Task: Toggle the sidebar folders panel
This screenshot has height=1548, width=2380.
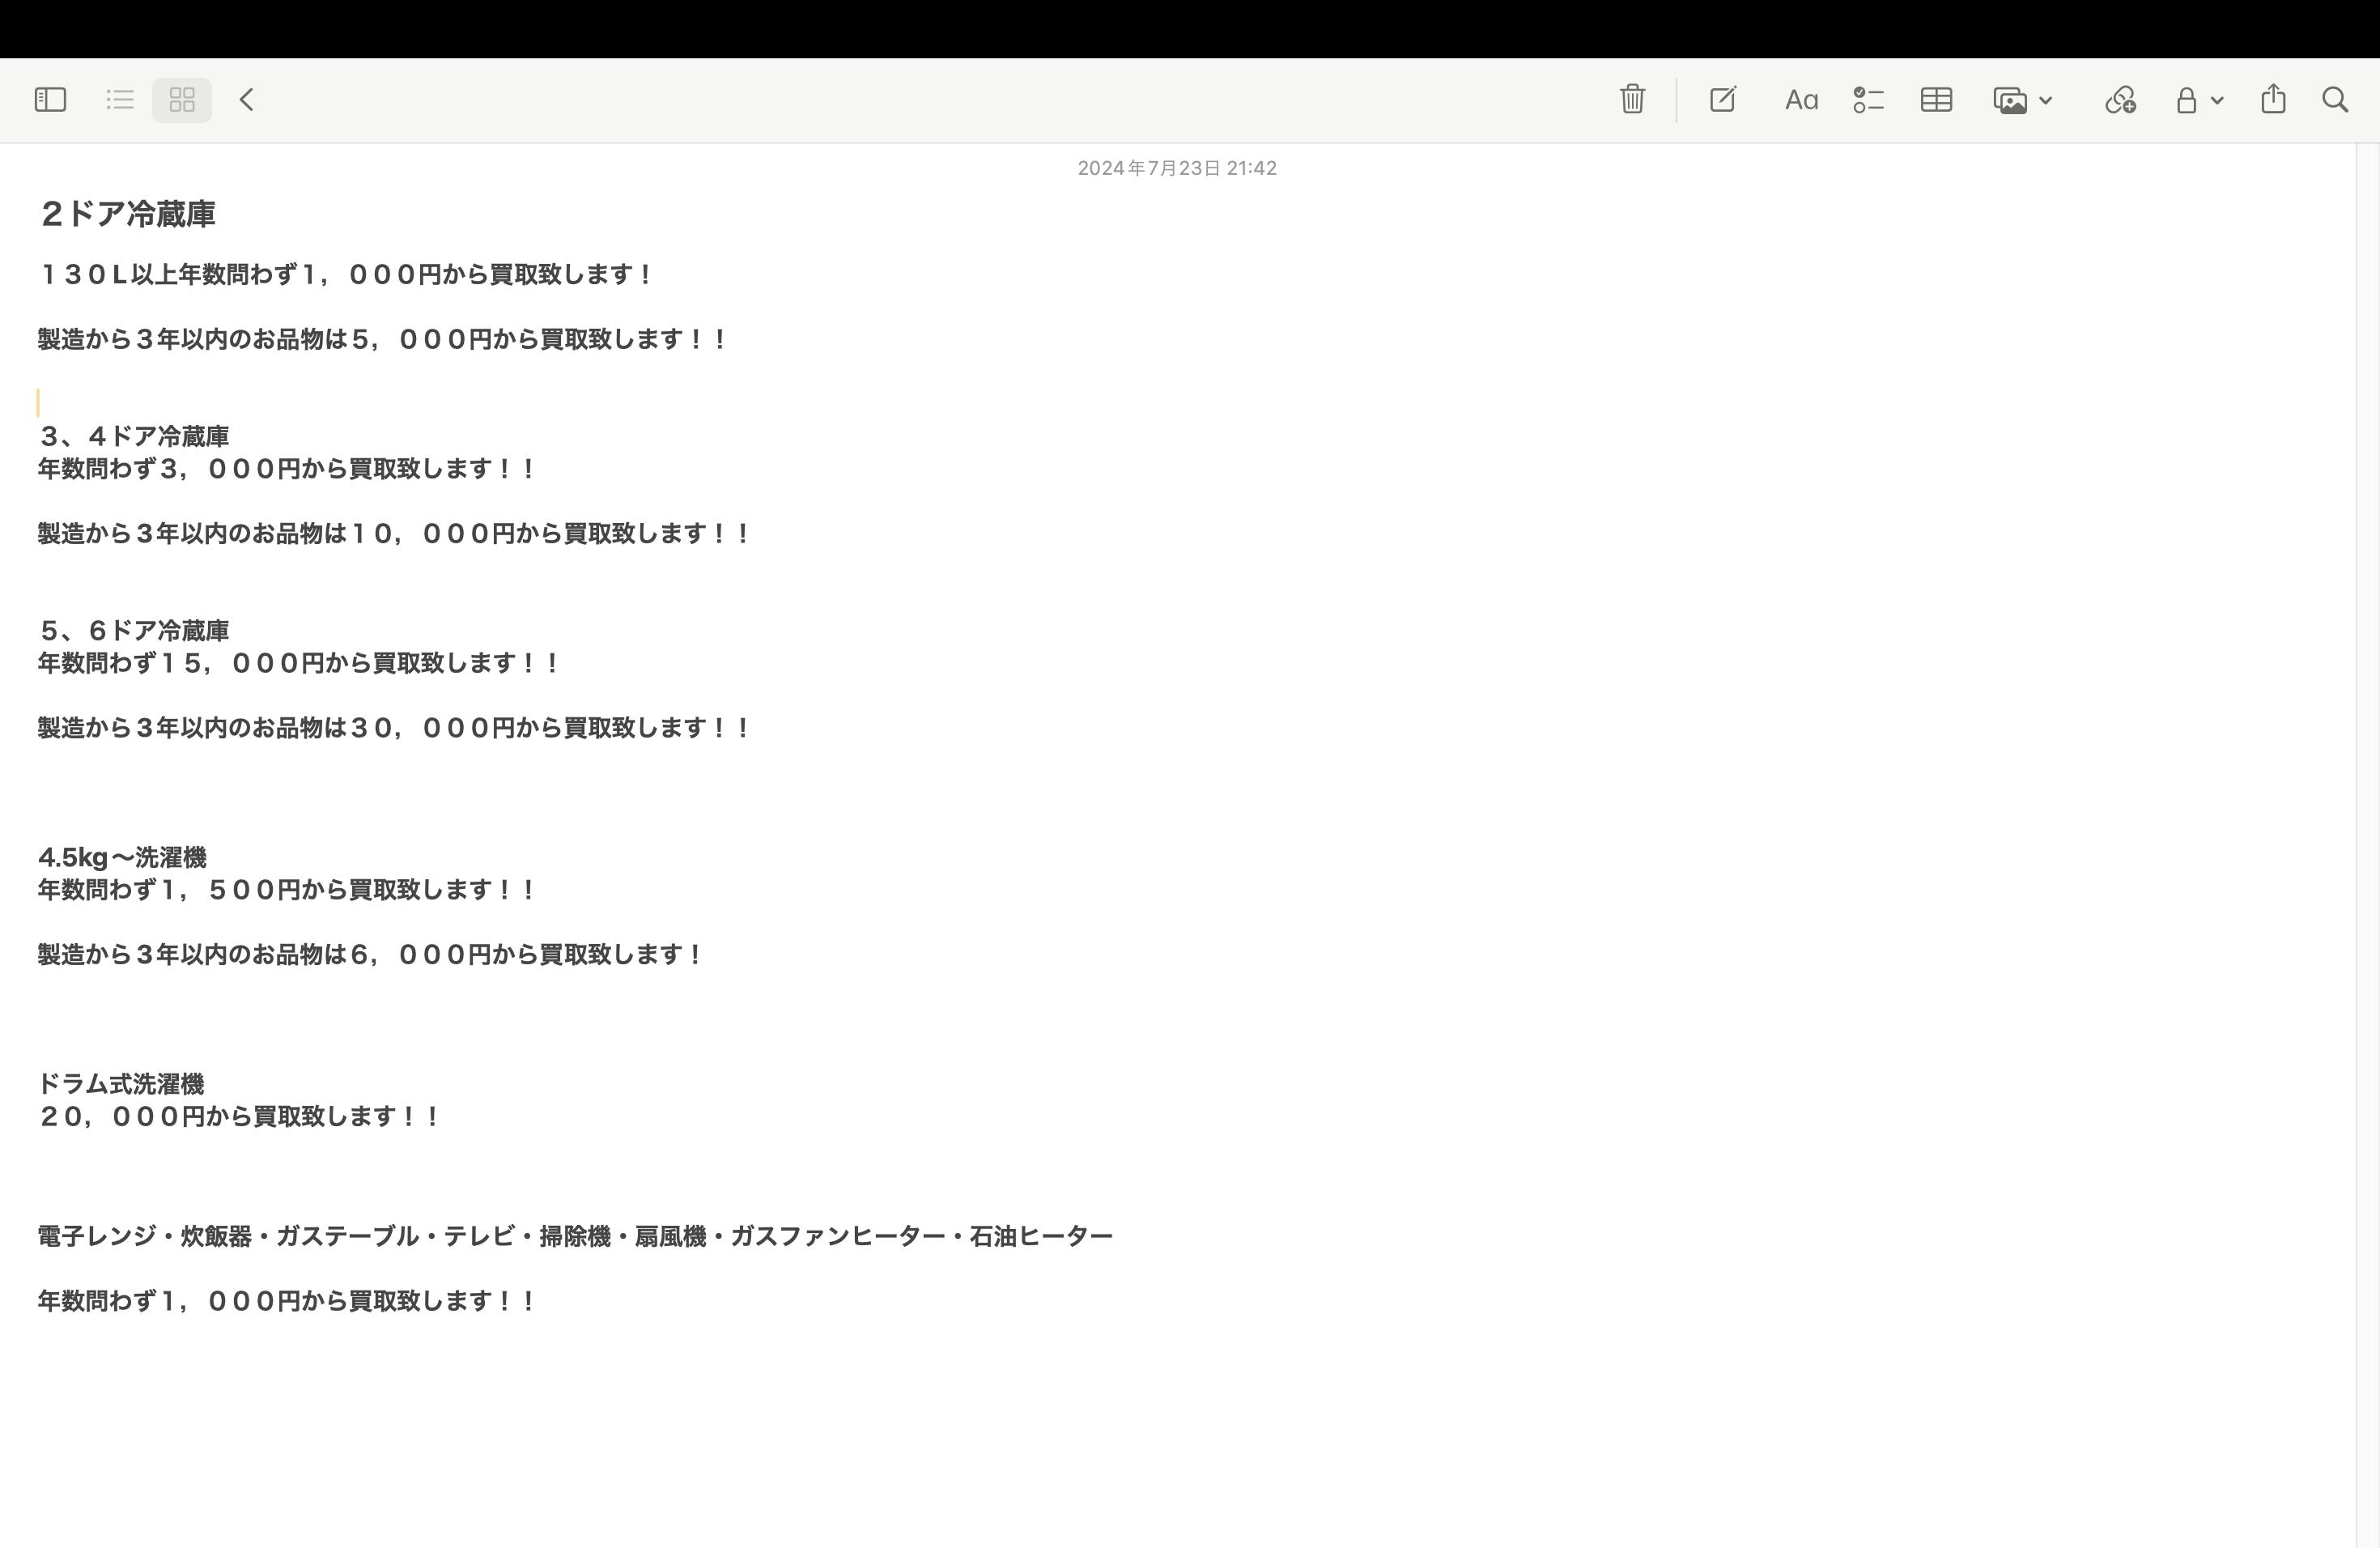Action: pyautogui.click(x=50, y=100)
